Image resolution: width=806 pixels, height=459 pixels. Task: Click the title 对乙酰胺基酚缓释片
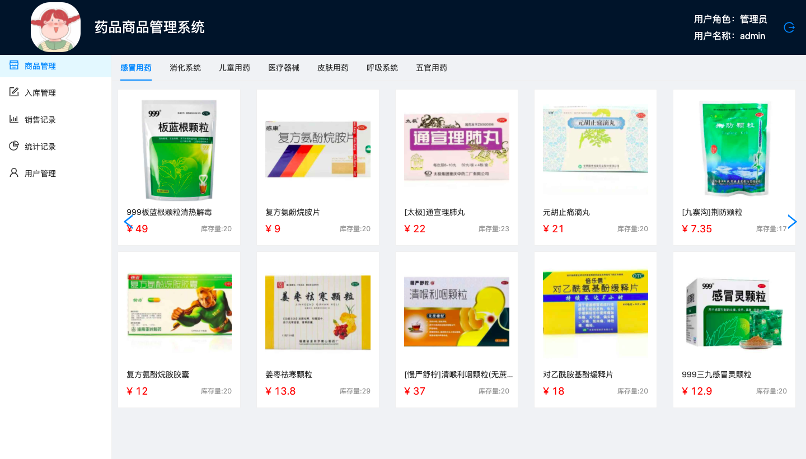[578, 374]
